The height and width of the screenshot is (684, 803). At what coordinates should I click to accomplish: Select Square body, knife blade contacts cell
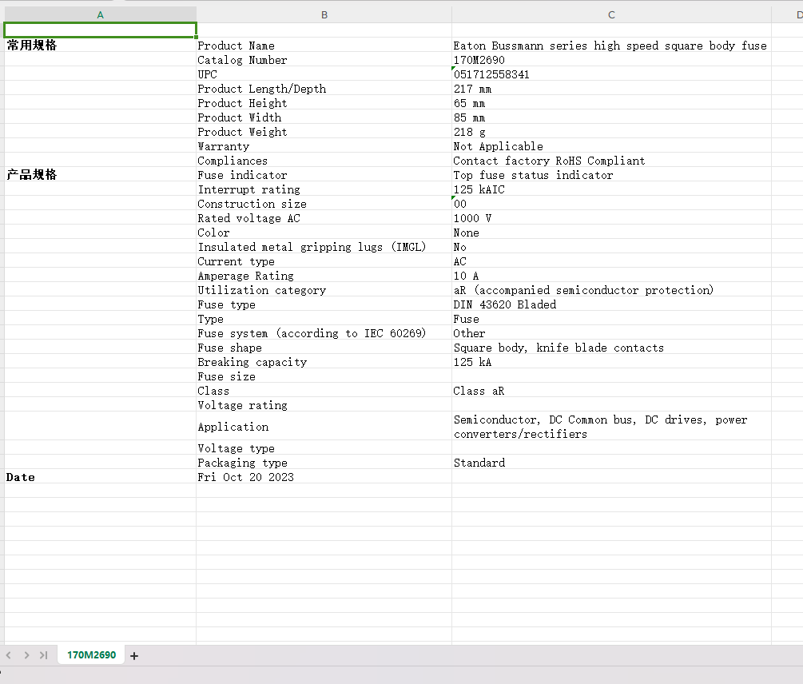click(x=611, y=347)
